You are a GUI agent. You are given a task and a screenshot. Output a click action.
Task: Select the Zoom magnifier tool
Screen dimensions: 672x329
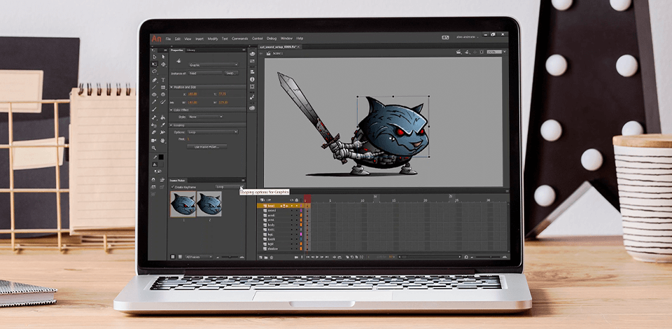[x=154, y=148]
